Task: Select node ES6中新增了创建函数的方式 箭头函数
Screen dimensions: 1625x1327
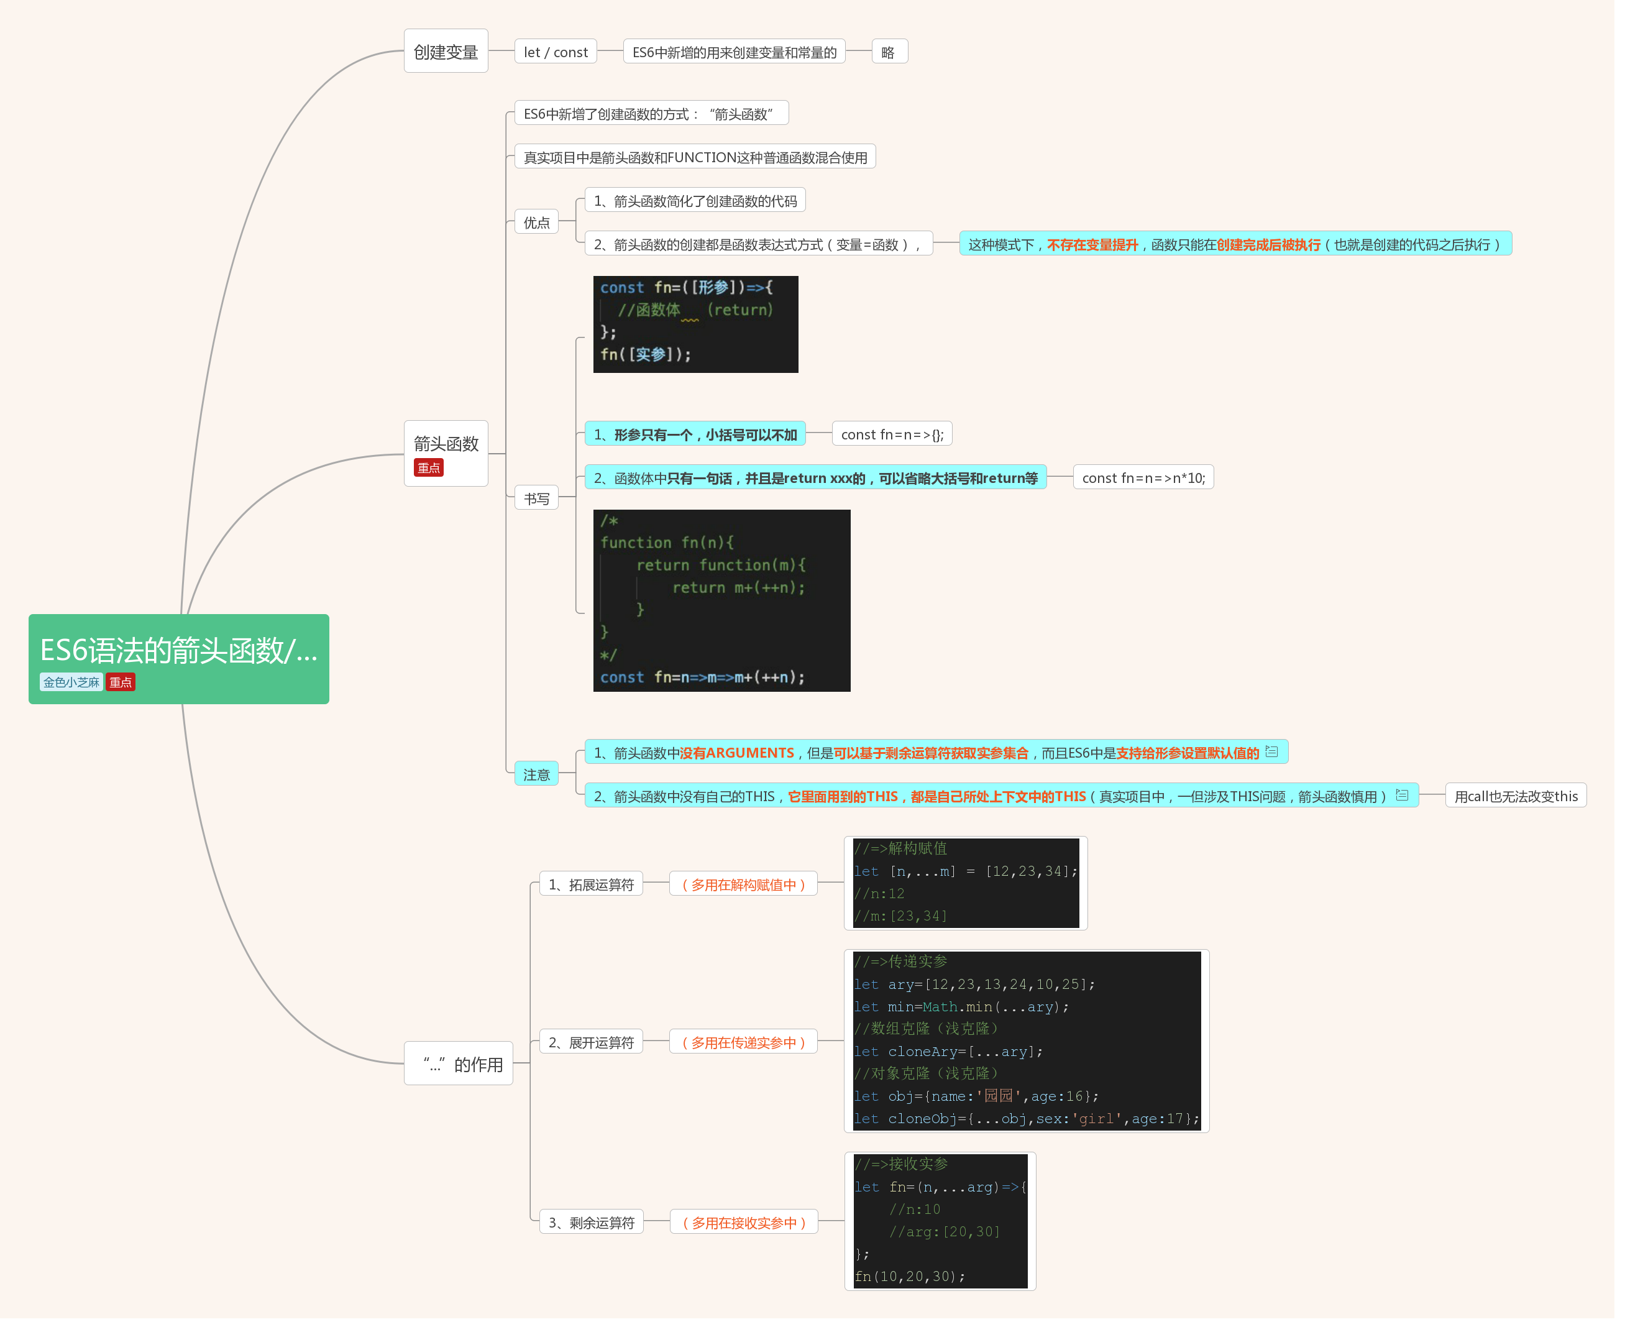Action: click(x=656, y=114)
